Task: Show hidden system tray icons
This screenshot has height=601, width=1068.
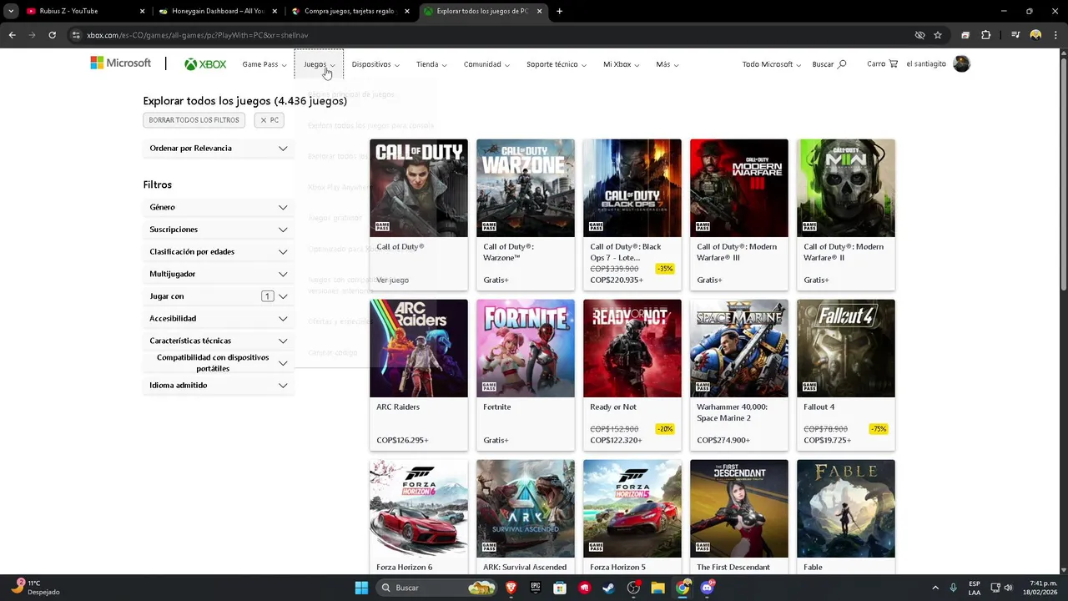Action: coord(934,588)
